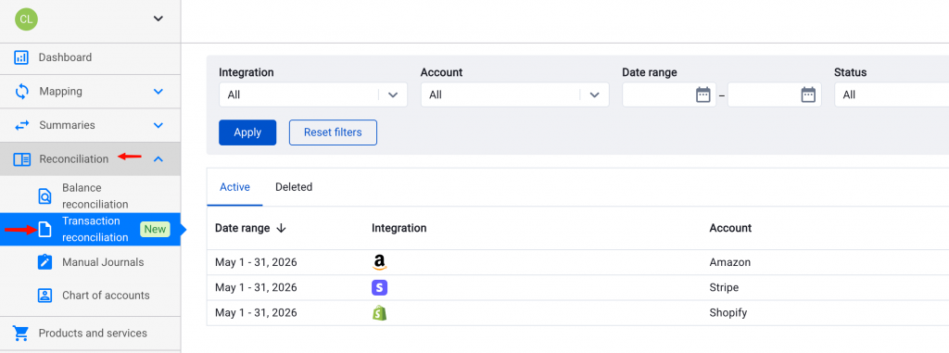Click the start date input field

tap(669, 95)
